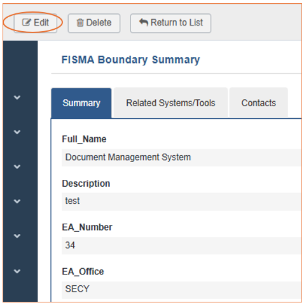Image resolution: width=304 pixels, height=305 pixels.
Task: Open the Contacts tab
Action: coord(259,103)
